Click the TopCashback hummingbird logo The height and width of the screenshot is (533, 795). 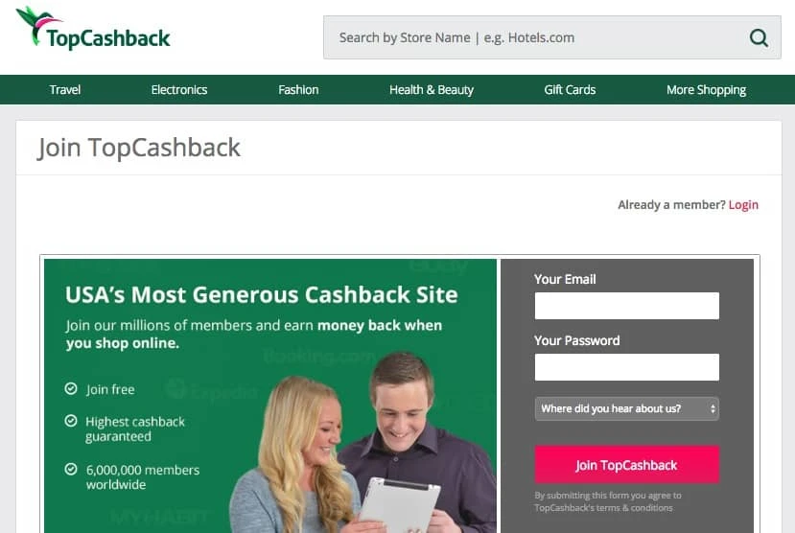[93, 28]
